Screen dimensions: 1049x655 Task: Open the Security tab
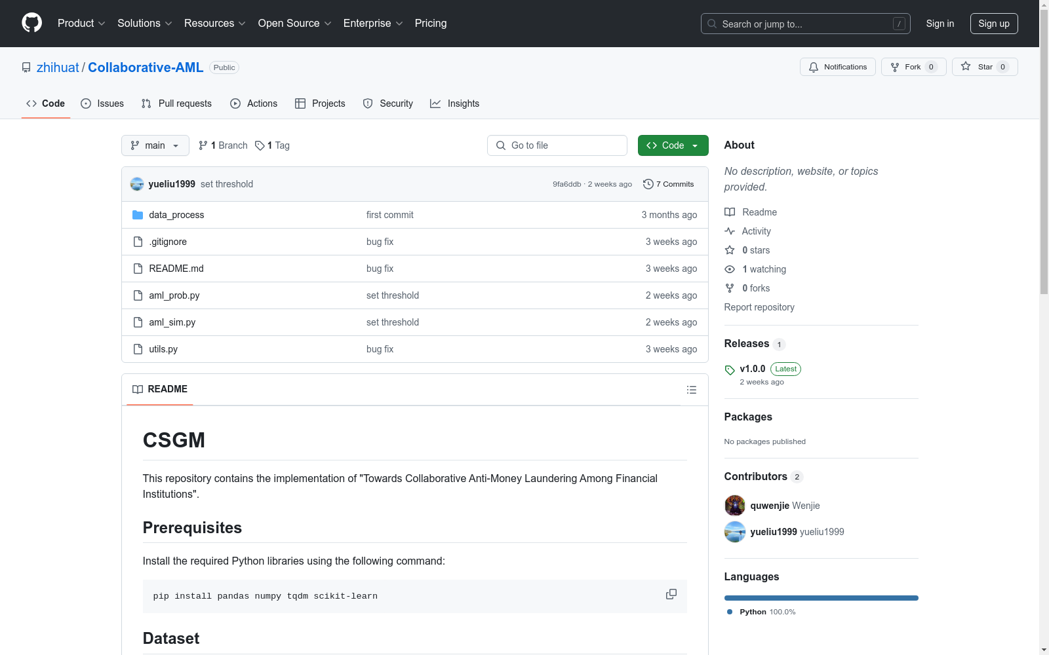pos(388,103)
